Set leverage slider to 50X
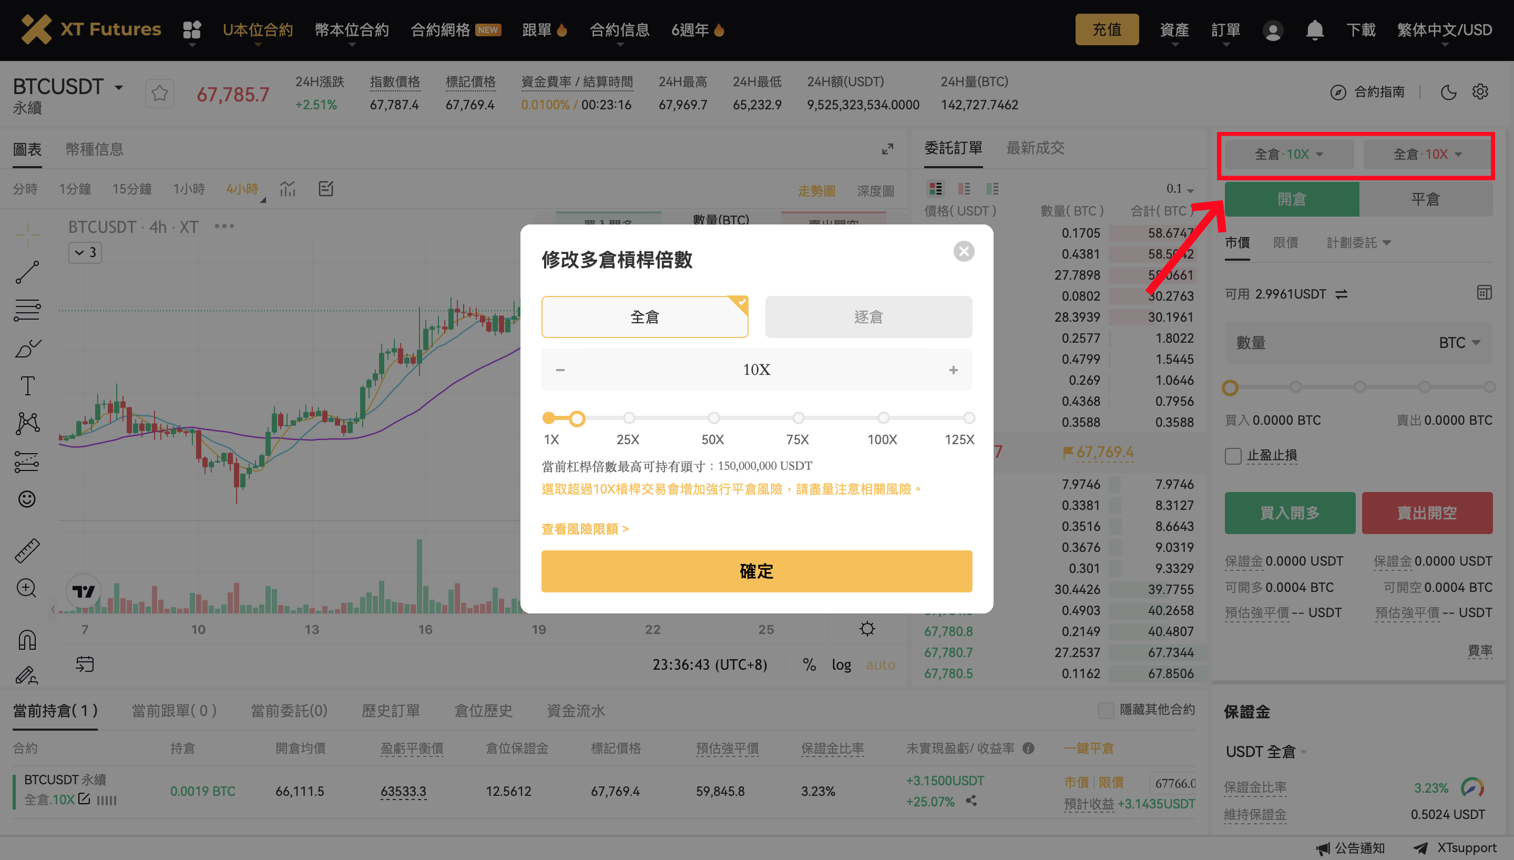This screenshot has height=860, width=1514. (714, 417)
